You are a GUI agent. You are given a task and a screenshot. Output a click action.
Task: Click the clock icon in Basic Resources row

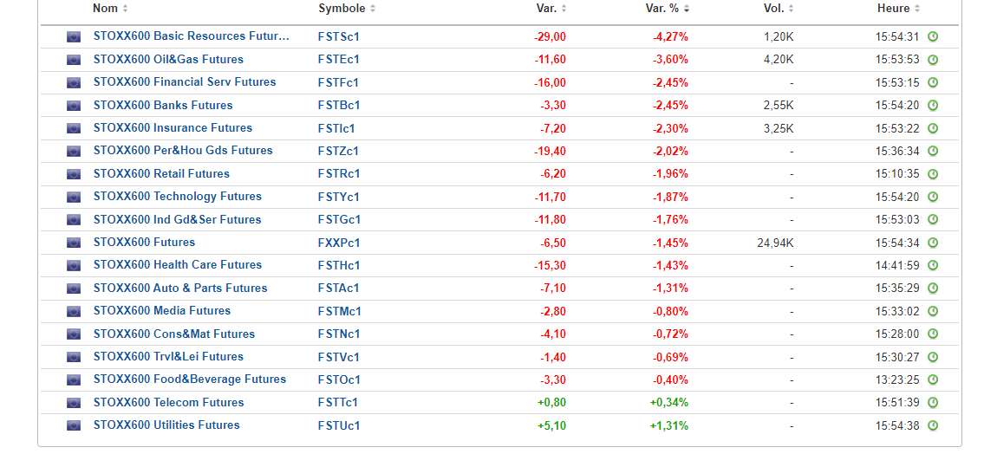pyautogui.click(x=933, y=36)
